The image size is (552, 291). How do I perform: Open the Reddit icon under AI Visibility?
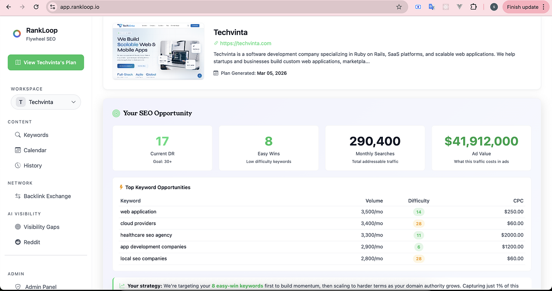(17, 242)
